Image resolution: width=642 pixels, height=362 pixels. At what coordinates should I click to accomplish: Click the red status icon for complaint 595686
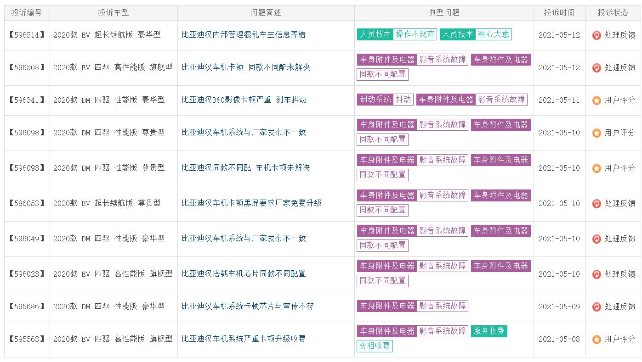point(597,307)
